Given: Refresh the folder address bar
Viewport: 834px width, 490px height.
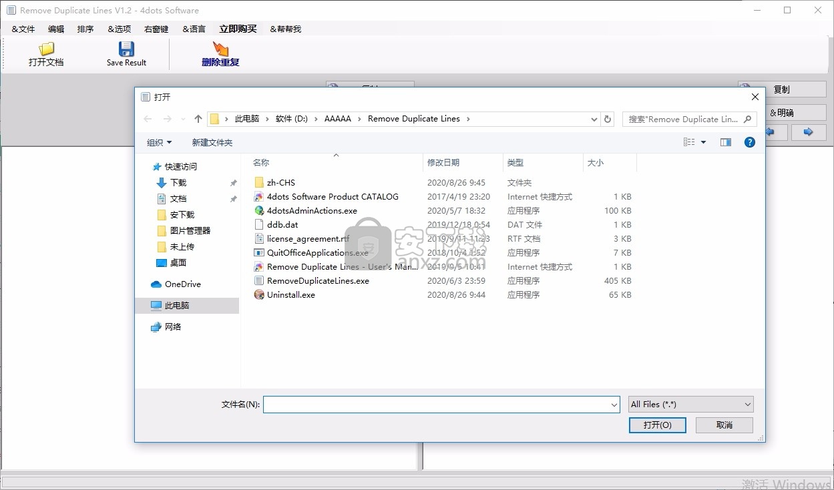Looking at the screenshot, I should click(x=608, y=119).
